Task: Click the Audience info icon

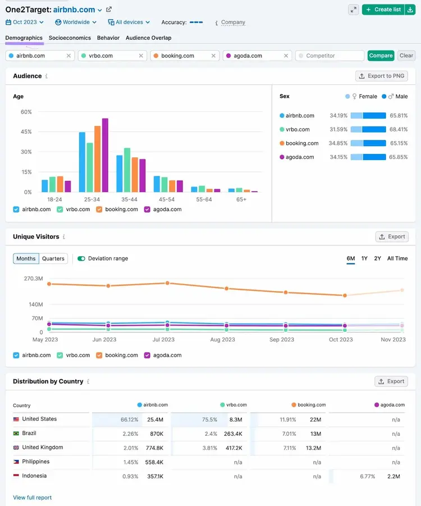Action: [47, 76]
